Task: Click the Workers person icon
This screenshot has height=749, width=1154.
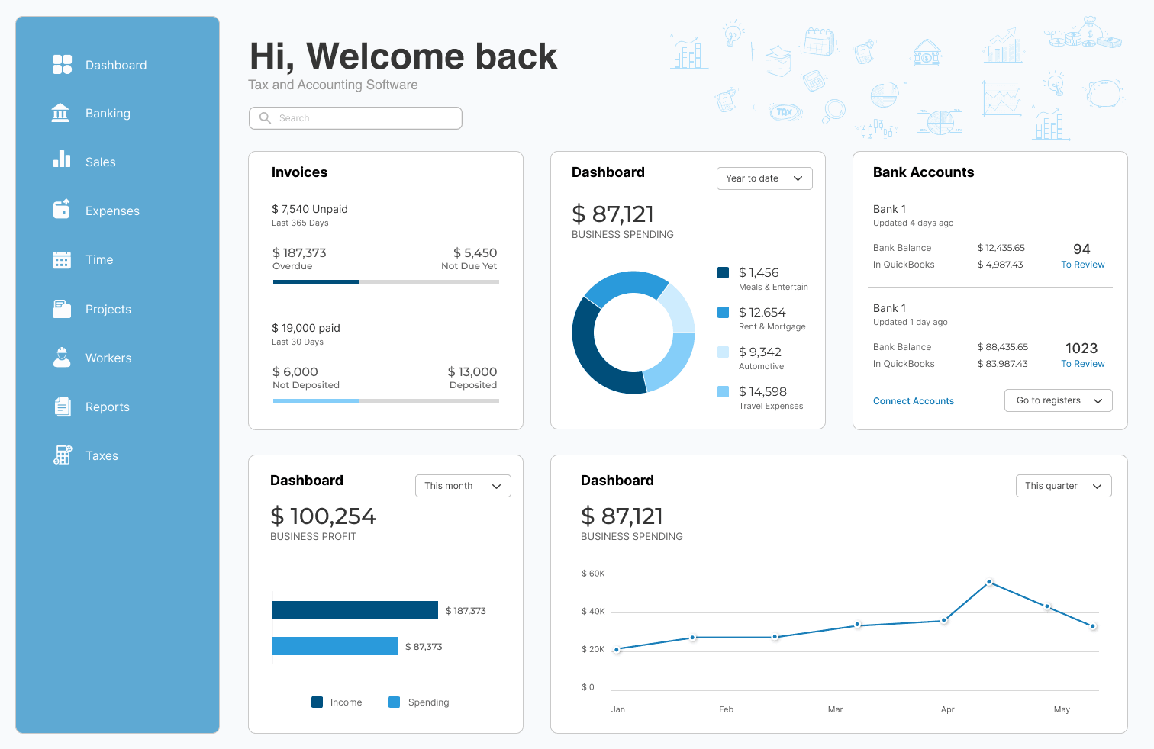Action: (62, 358)
